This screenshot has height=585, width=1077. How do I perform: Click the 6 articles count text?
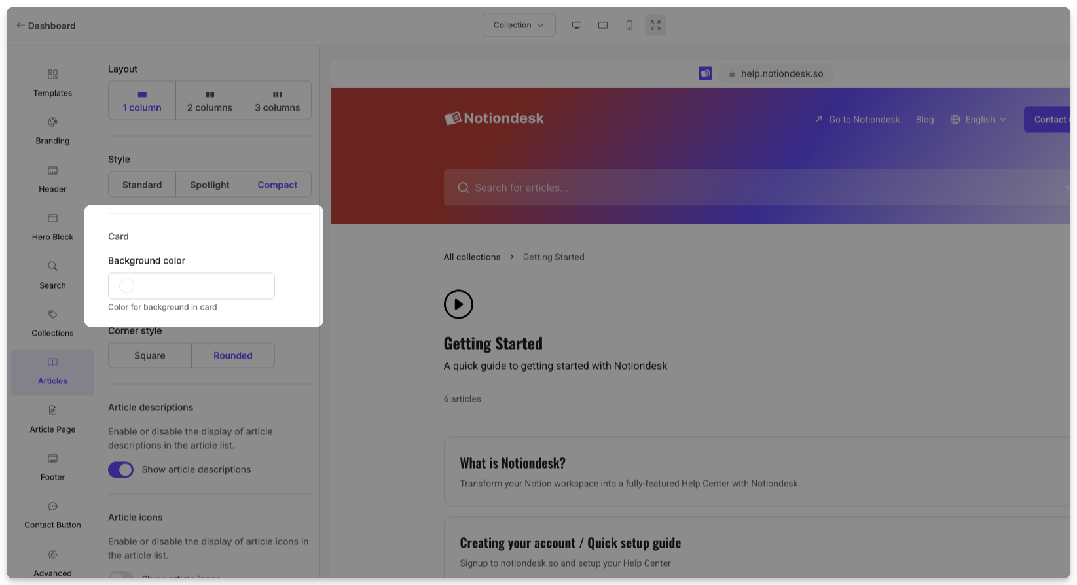click(462, 399)
